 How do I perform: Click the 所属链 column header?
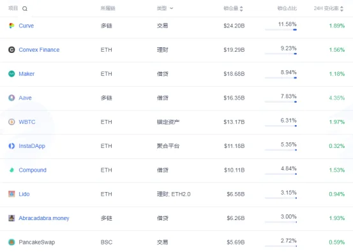pos(108,8)
